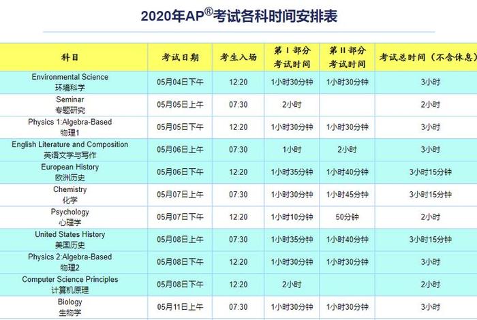This screenshot has height=320, width=477.
Task: Click date 05月11日上午
Action: tap(180, 307)
